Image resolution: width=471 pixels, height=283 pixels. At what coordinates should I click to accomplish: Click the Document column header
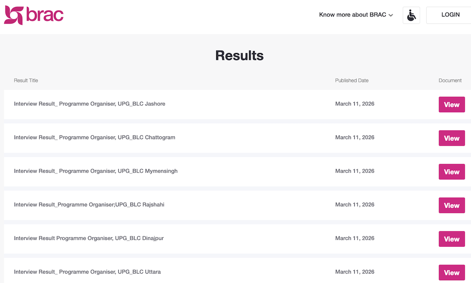pos(450,80)
